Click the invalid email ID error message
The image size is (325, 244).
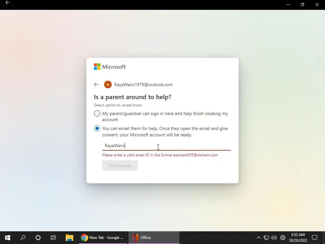point(160,155)
